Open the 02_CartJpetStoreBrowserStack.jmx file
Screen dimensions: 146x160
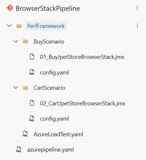(83, 103)
